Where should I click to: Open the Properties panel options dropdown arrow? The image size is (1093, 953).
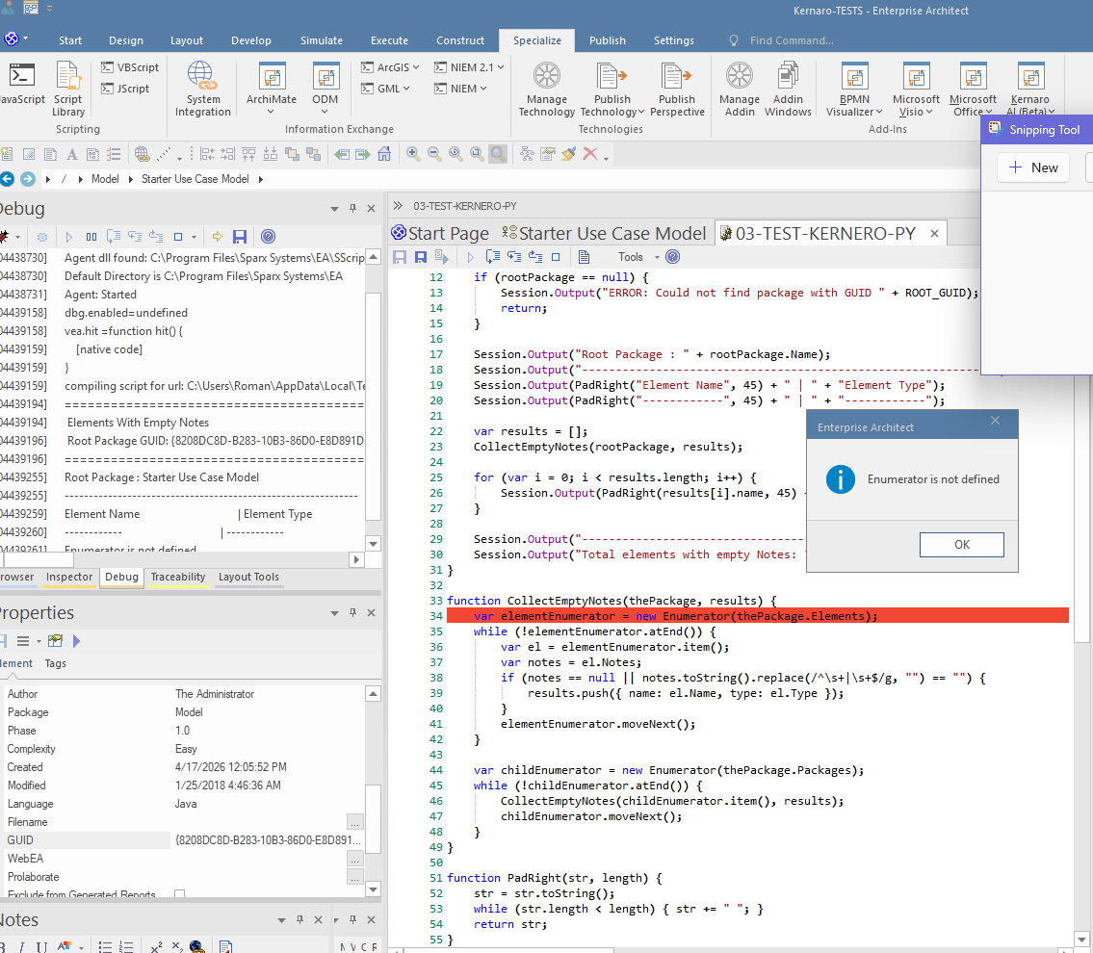coord(334,612)
